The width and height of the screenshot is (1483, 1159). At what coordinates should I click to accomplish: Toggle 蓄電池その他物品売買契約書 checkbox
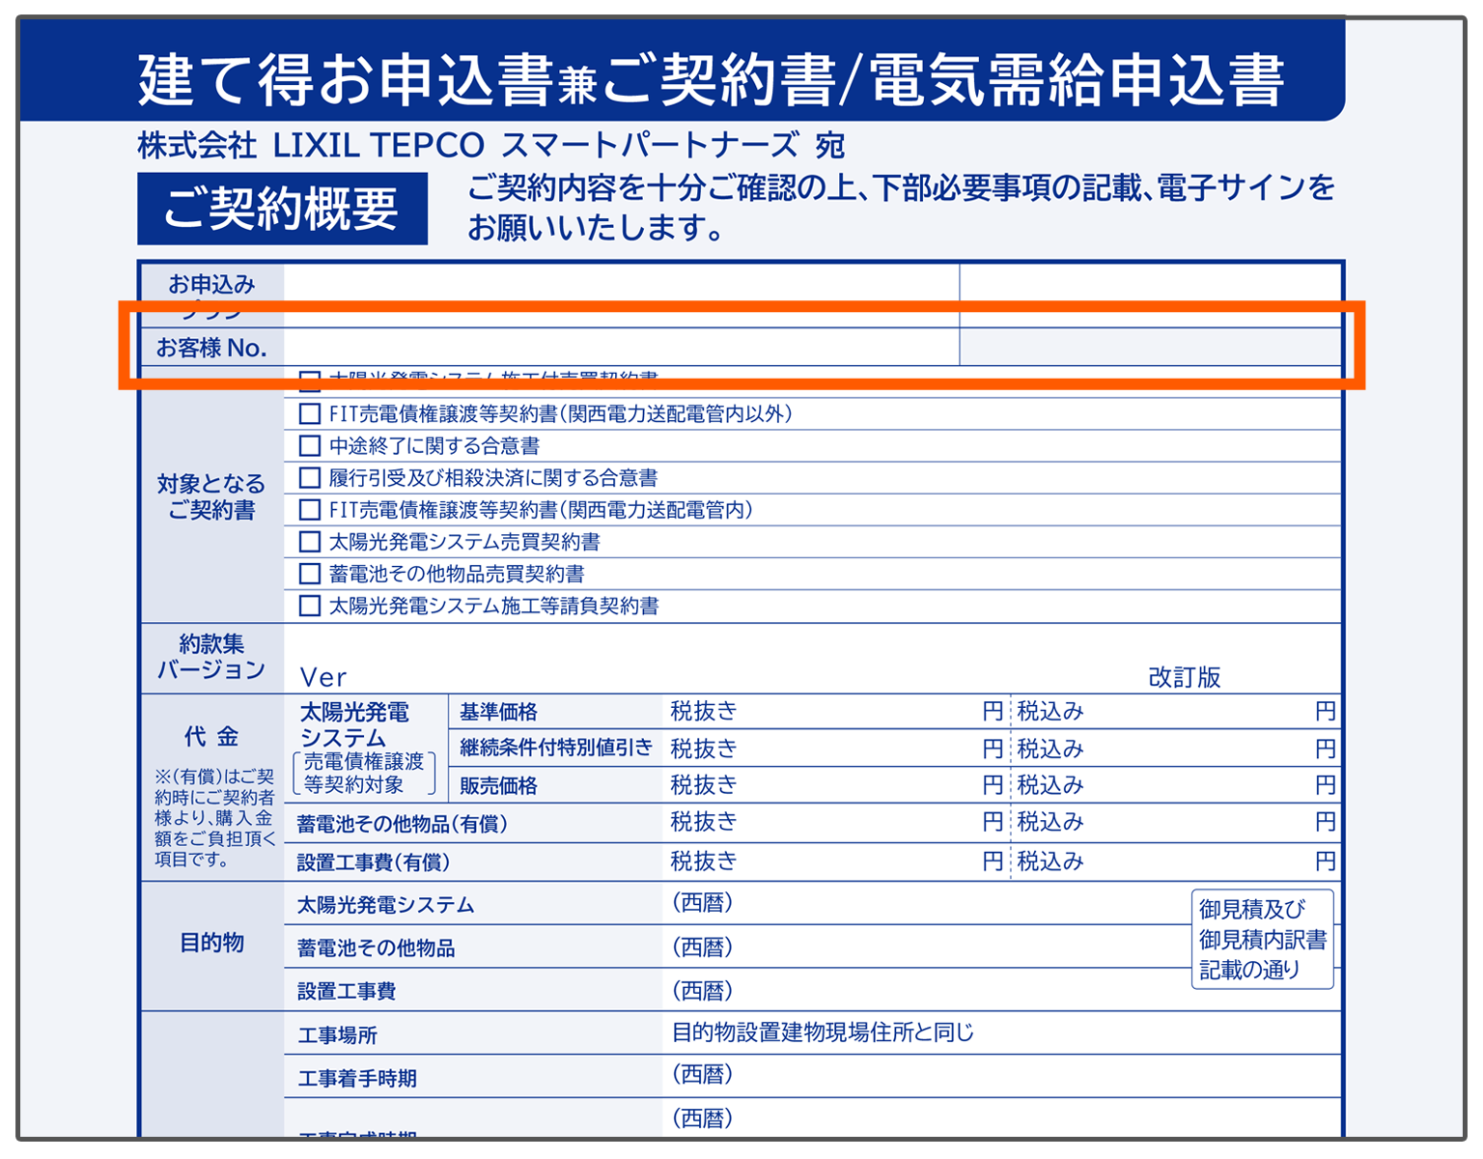[310, 574]
